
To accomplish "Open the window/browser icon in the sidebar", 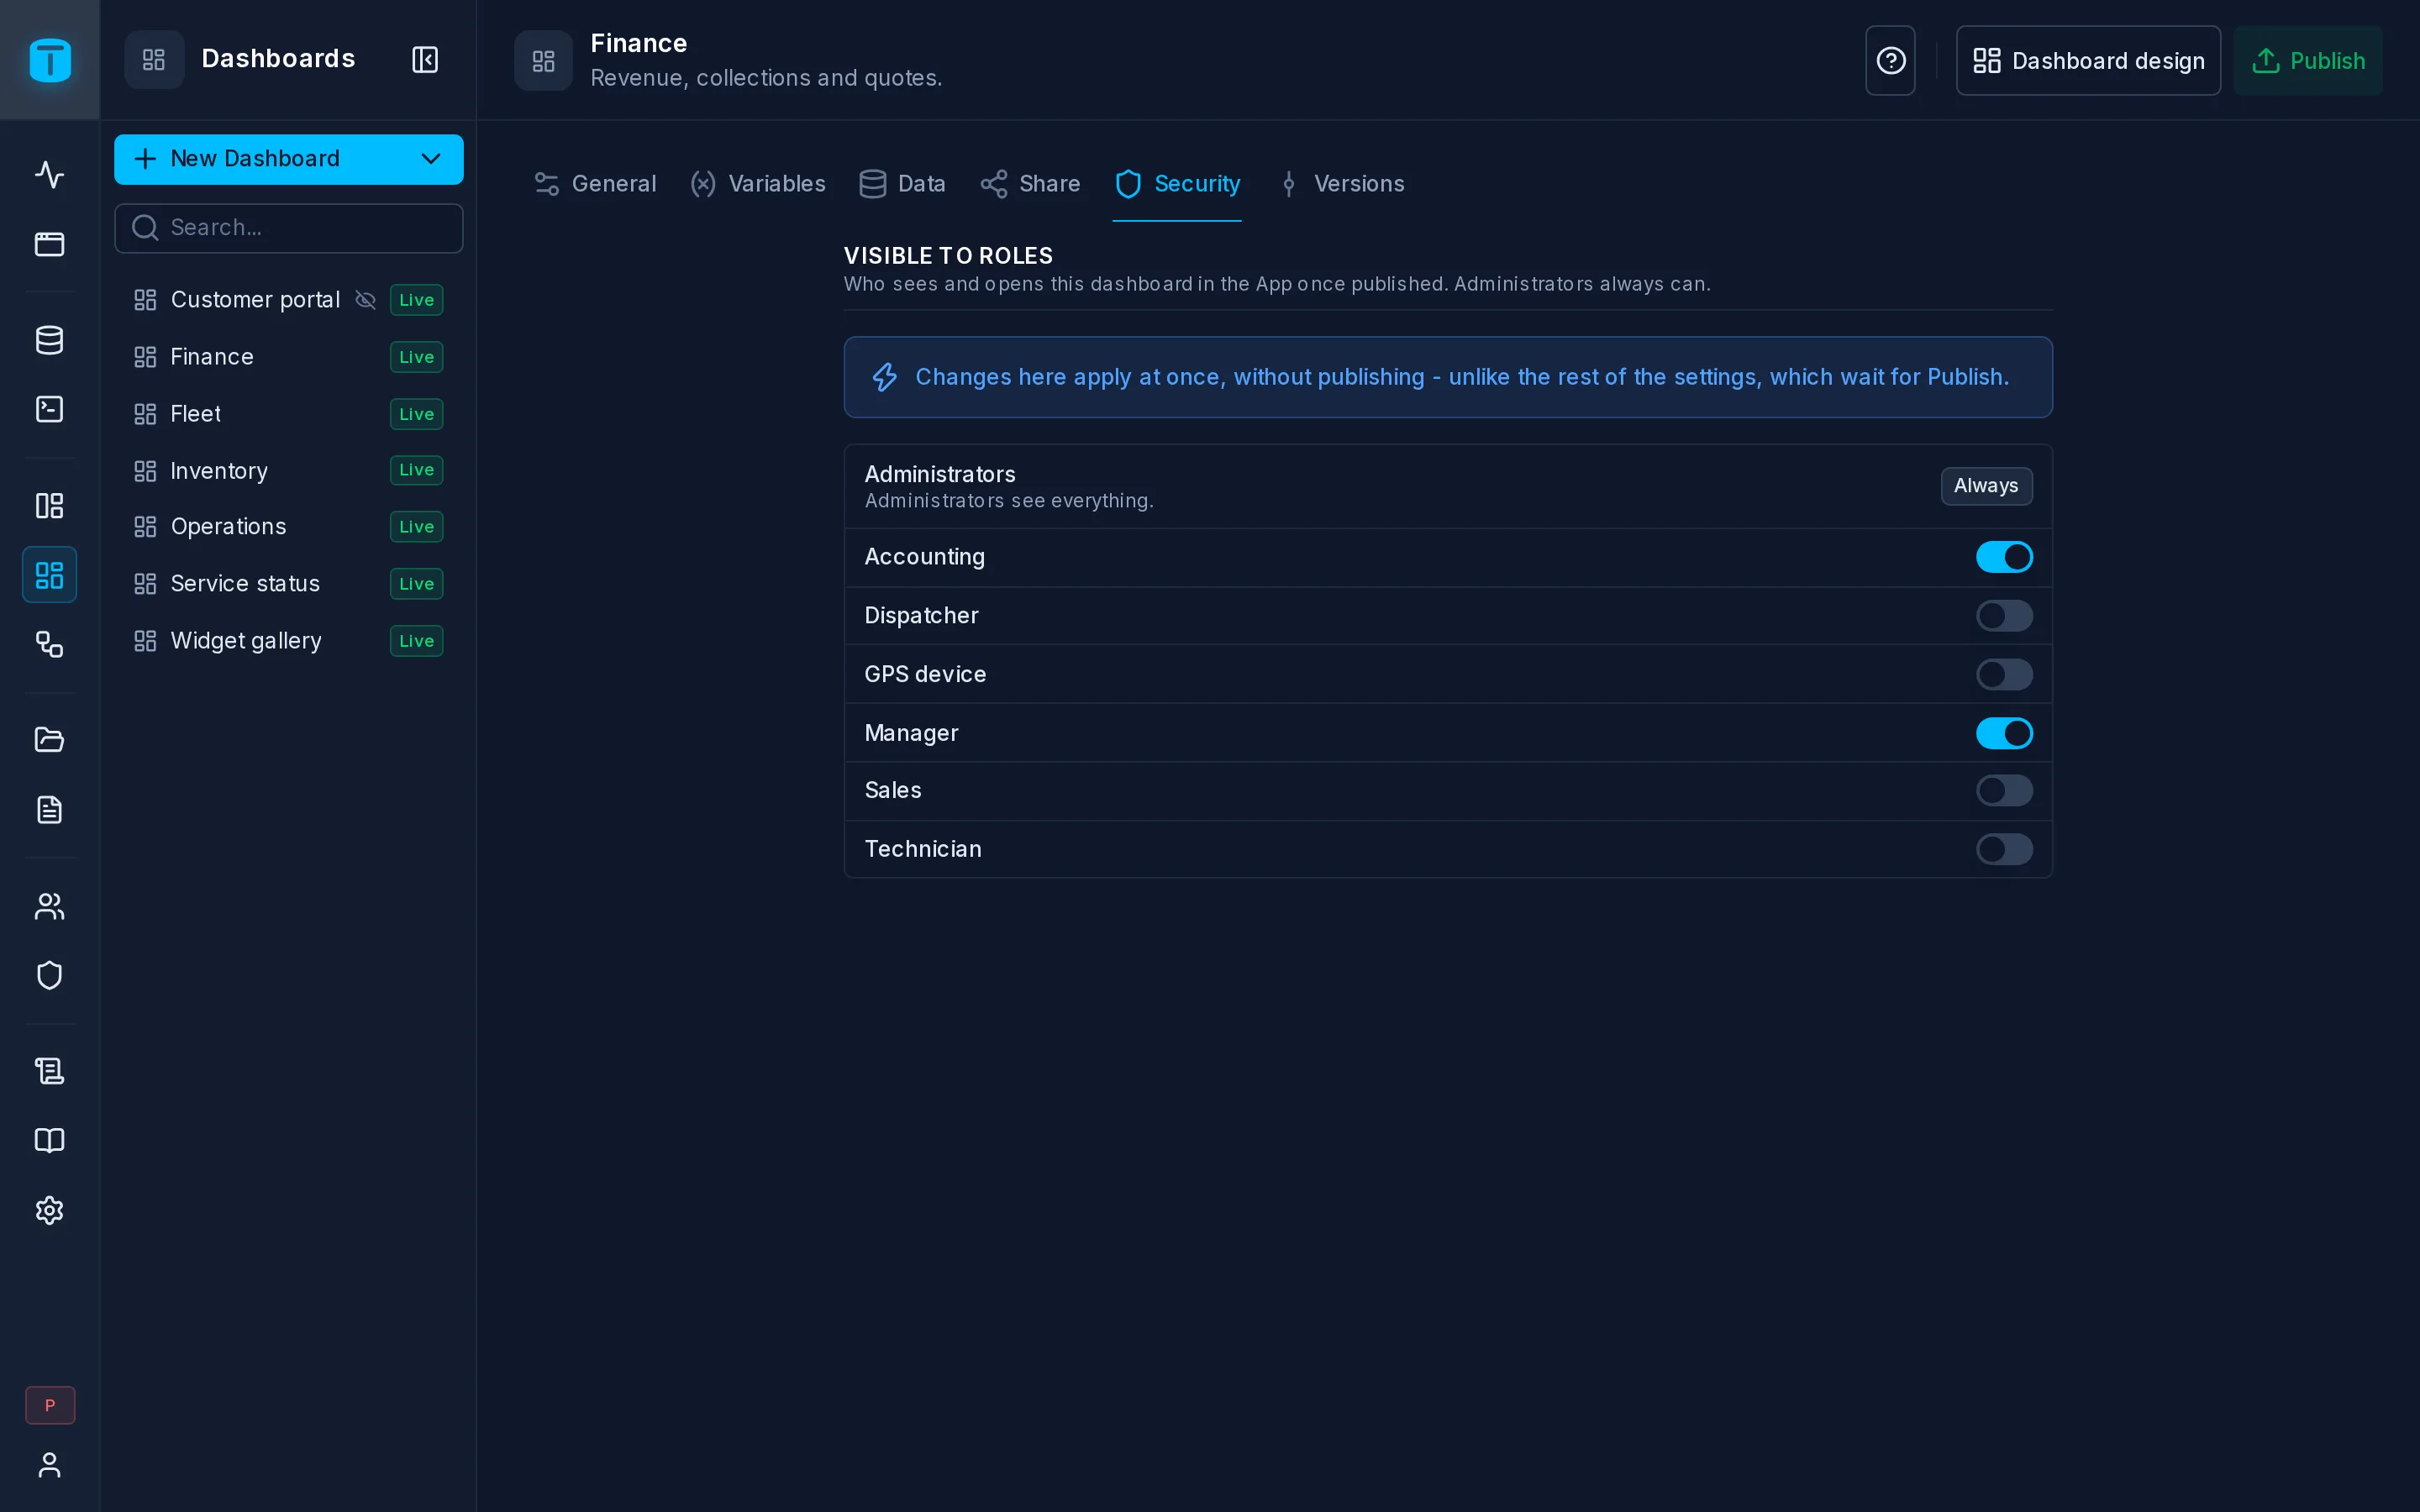I will tap(49, 244).
